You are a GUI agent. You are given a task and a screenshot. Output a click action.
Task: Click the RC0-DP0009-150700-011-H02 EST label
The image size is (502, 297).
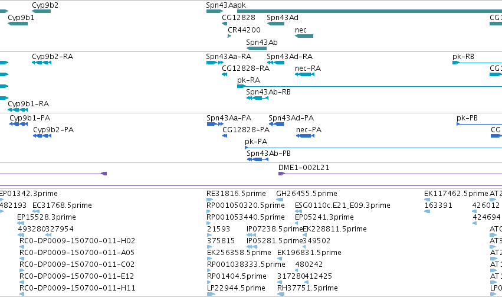77,241
